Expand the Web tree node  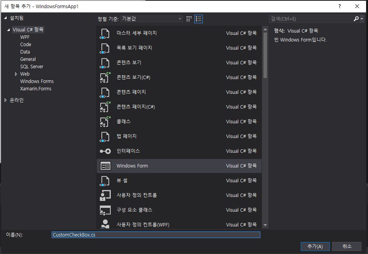[x=16, y=74]
